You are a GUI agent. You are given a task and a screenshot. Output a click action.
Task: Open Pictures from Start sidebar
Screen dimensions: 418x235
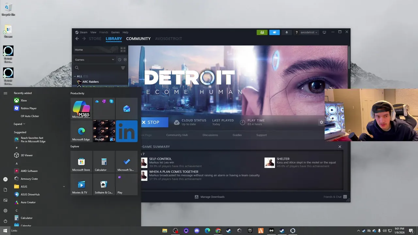point(5,200)
